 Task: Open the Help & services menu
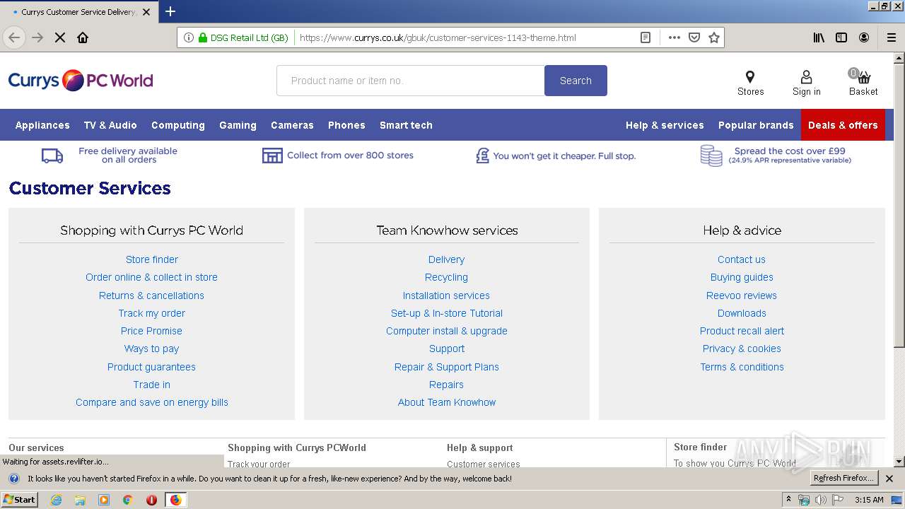click(x=665, y=125)
